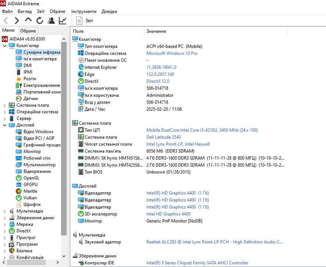Expand the Пристрої tree node
The width and height of the screenshot is (326, 267).
(x=5, y=238)
